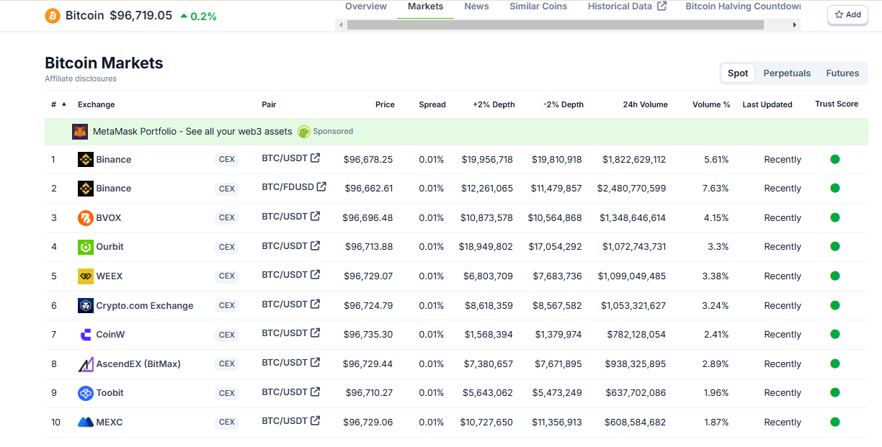Viewport: 882px width, 447px height.
Task: Click the tab scrollbar right arrow
Action: (x=795, y=24)
